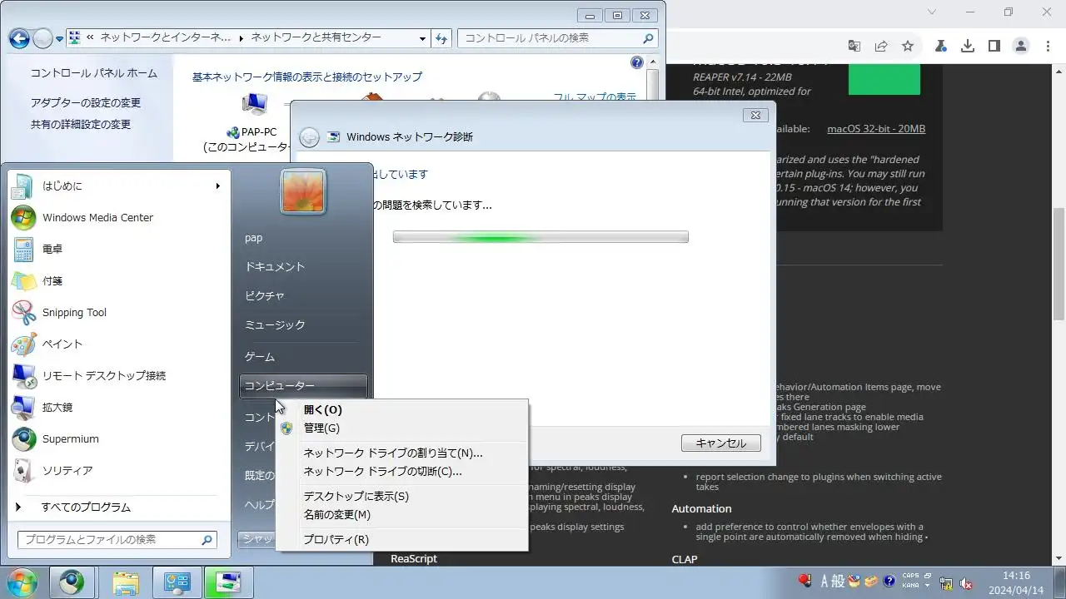Open browser profile avatar
Screen dimensions: 1066x599
[1020, 46]
